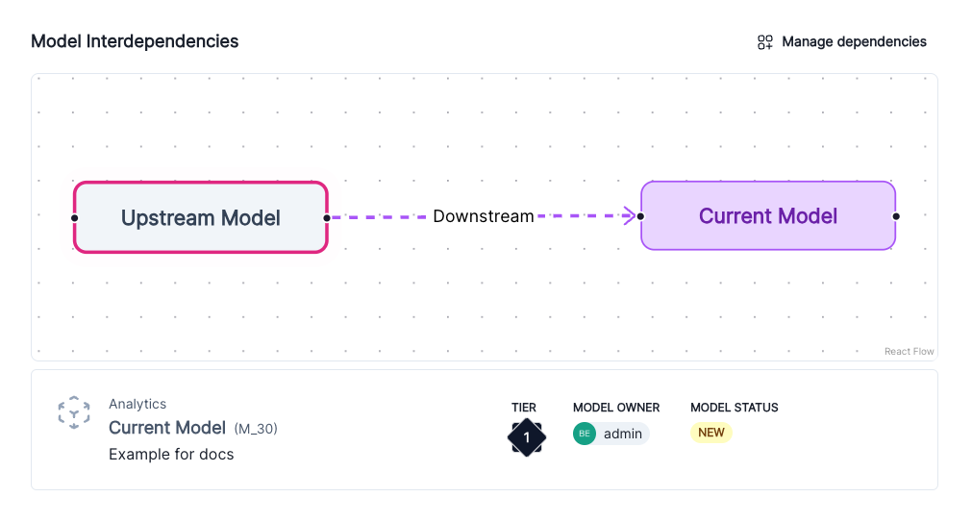This screenshot has height=522, width=972.
Task: Open Current Model title in details card
Action: pos(167,428)
